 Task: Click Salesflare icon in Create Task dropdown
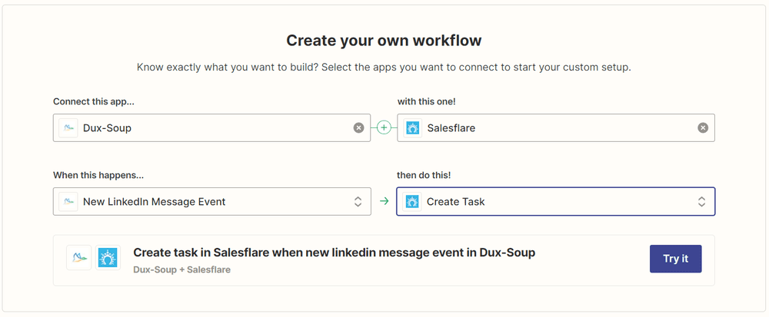click(412, 202)
